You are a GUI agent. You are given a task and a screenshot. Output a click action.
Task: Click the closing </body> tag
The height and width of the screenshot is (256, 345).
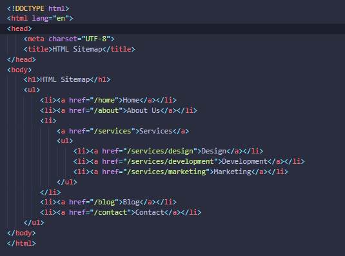coord(21,233)
